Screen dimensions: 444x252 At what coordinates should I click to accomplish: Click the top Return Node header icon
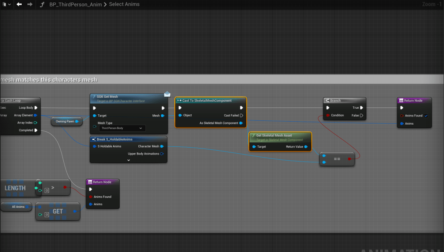click(401, 100)
